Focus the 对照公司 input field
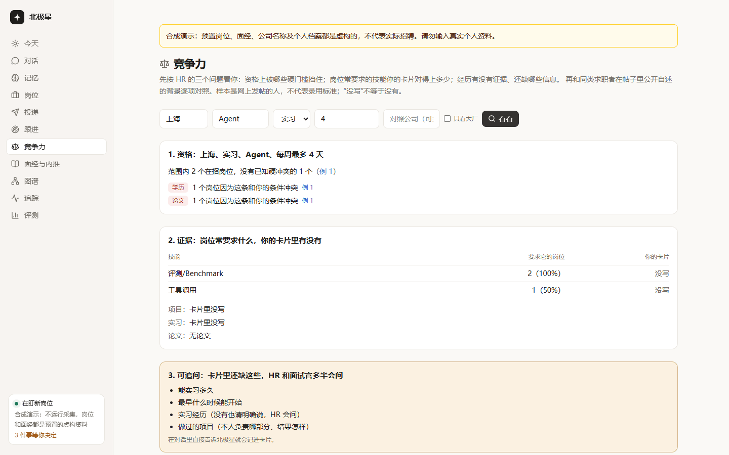Viewport: 729px width, 455px height. pos(412,119)
